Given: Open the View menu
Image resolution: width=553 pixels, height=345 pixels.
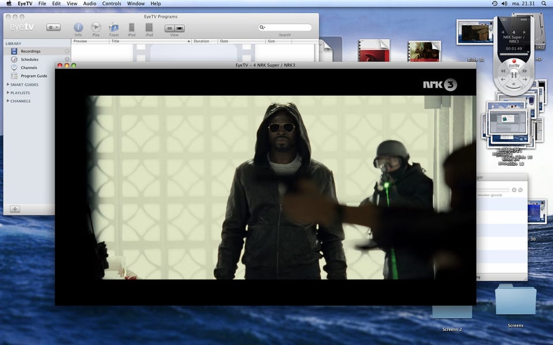Looking at the screenshot, I should click(x=72, y=3).
